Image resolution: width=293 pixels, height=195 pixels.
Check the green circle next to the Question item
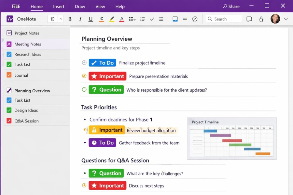(x=84, y=89)
